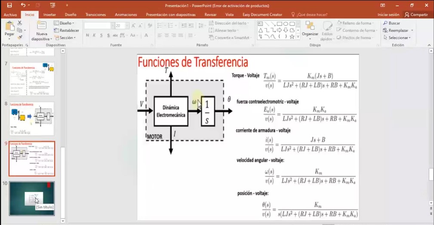Open the font size dropdown
This screenshot has height=225, width=434.
pyautogui.click(x=127, y=26)
